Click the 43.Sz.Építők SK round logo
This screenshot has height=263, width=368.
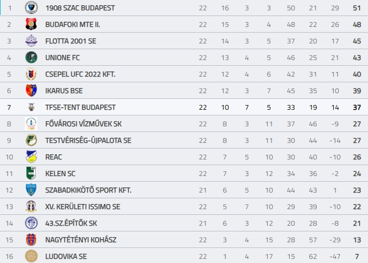(31, 223)
